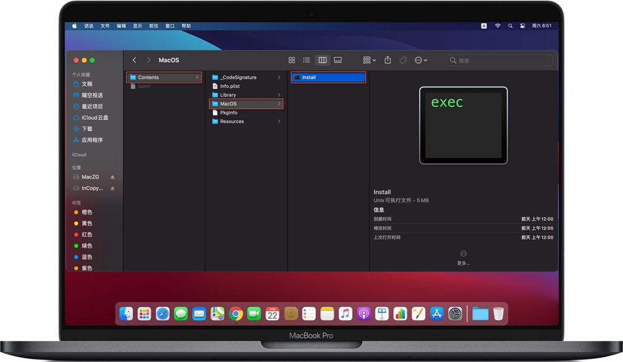
Task: Eject the InCopy volume in the sidebar
Action: tap(112, 188)
